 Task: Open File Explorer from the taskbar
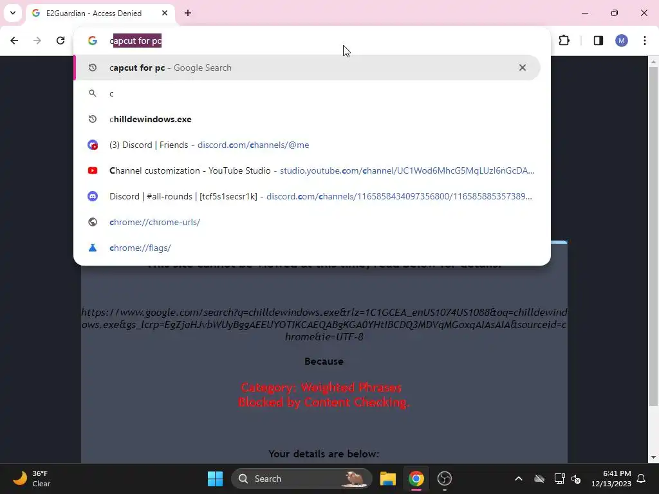pos(388,479)
